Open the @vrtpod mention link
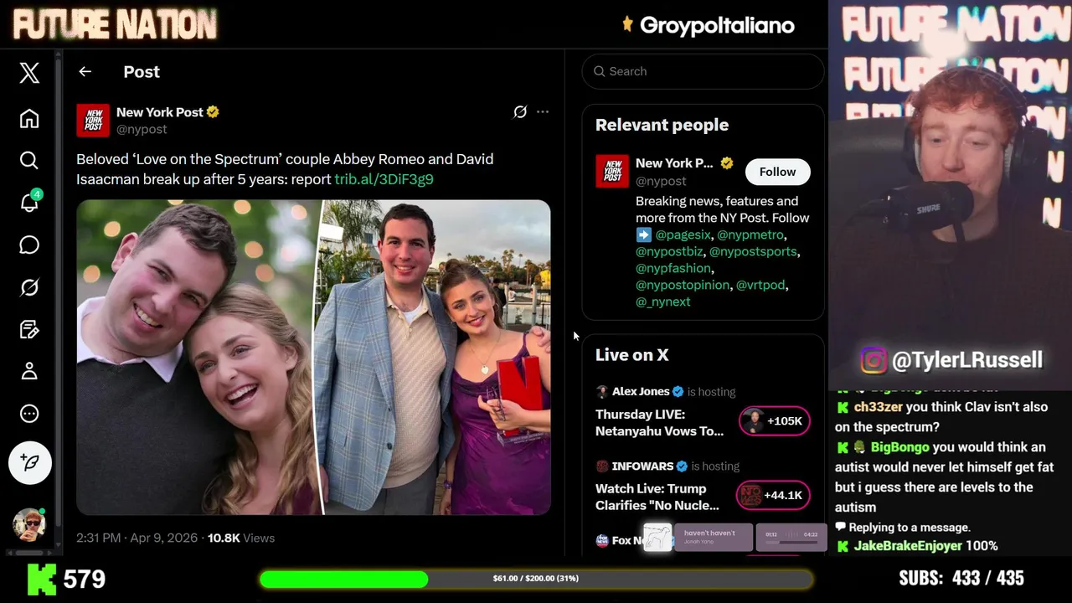 pyautogui.click(x=760, y=285)
